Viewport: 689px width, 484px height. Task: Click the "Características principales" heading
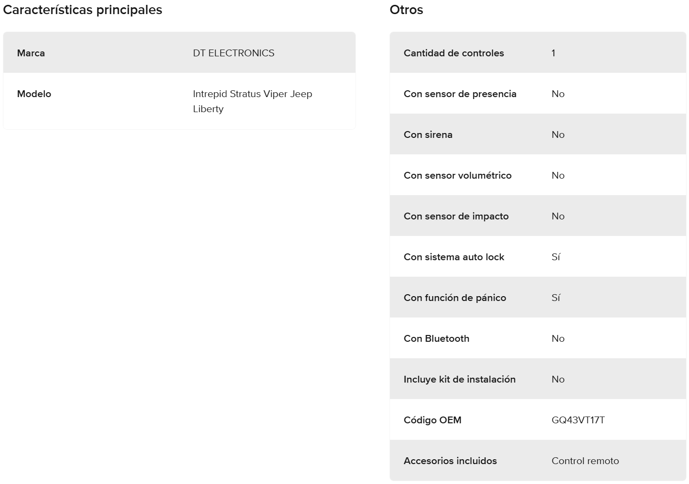[83, 10]
